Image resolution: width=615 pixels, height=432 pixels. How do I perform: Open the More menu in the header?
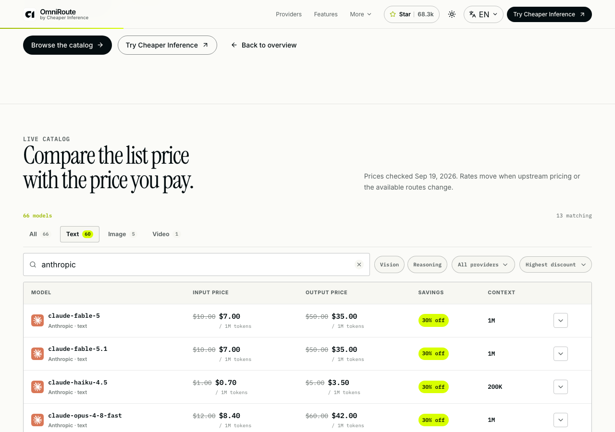(360, 14)
